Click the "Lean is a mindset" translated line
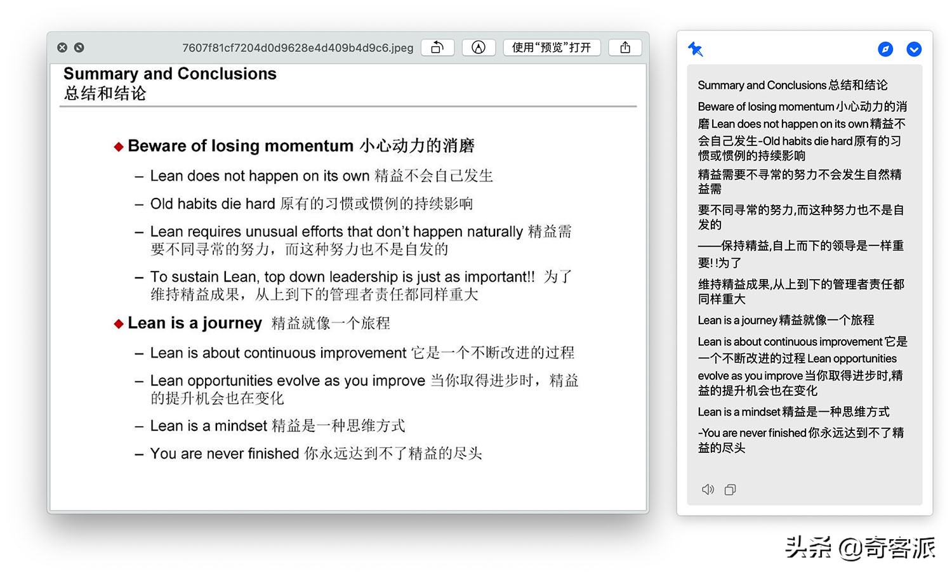The height and width of the screenshot is (576, 952). point(793,412)
